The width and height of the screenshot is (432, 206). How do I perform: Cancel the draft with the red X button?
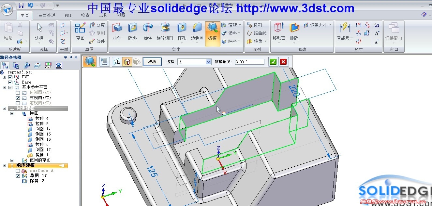[x=283, y=62]
